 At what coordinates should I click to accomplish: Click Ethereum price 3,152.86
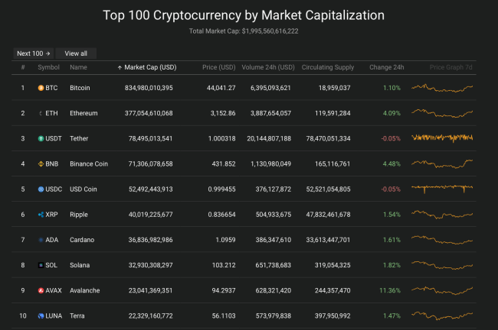click(x=223, y=113)
